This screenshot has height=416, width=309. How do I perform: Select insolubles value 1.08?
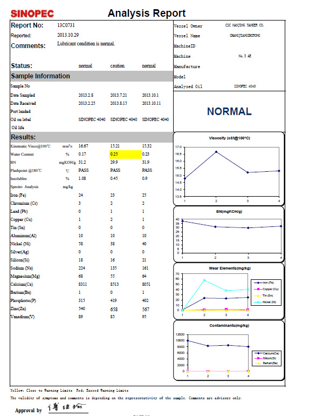(82, 178)
